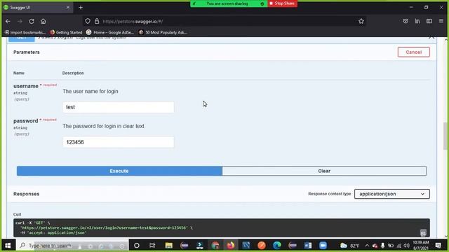Click the Responses section heading
This screenshot has width=449, height=252.
(27, 194)
